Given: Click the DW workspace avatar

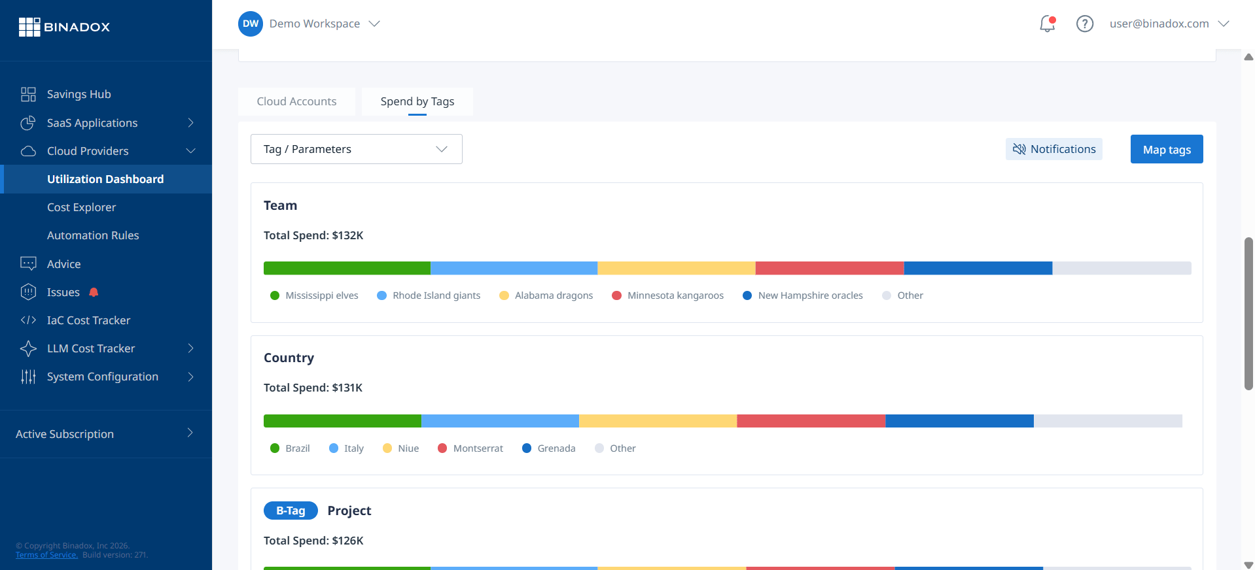Looking at the screenshot, I should click(251, 24).
